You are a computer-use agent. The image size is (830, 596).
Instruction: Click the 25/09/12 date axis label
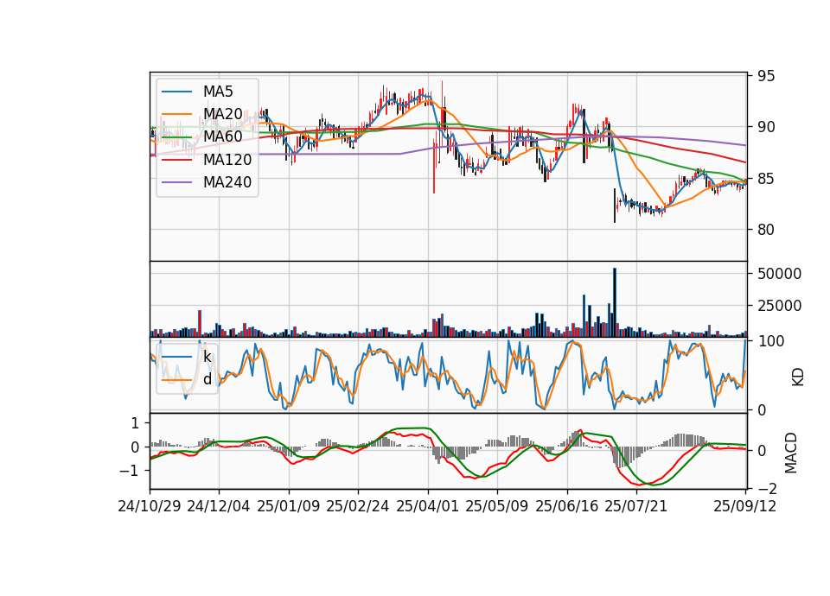(745, 506)
